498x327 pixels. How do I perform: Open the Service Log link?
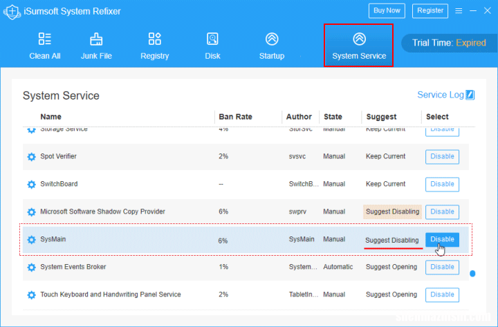coord(441,95)
